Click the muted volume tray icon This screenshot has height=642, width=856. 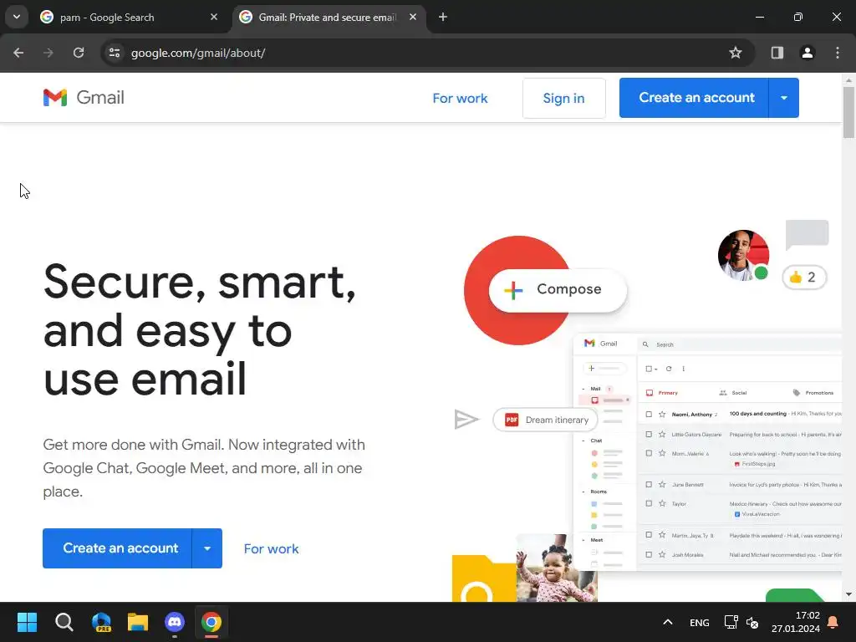pyautogui.click(x=752, y=622)
